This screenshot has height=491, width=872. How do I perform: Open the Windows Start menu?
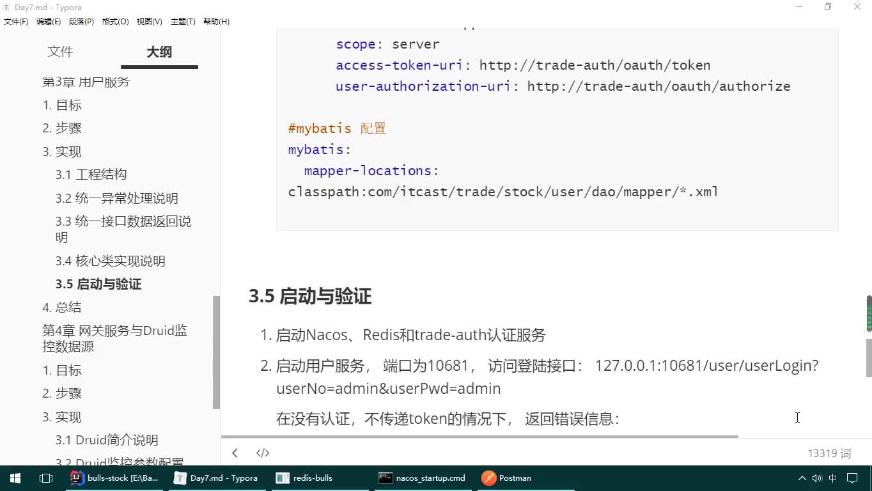(15, 478)
